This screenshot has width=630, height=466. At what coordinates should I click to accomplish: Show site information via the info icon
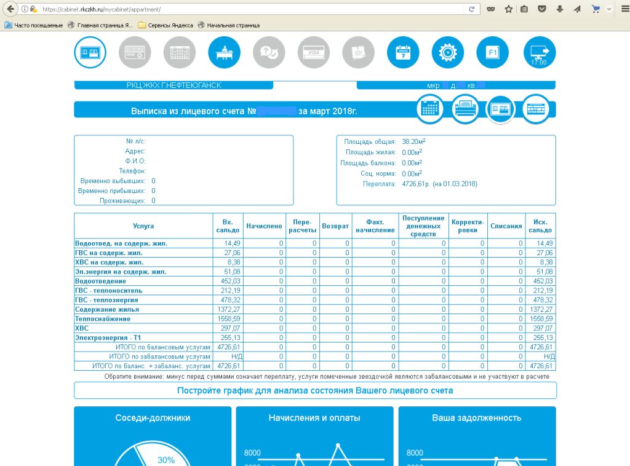25,9
